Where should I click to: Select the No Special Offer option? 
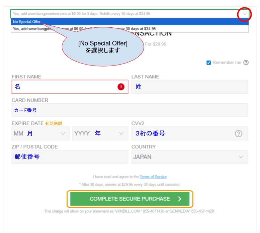(27, 22)
